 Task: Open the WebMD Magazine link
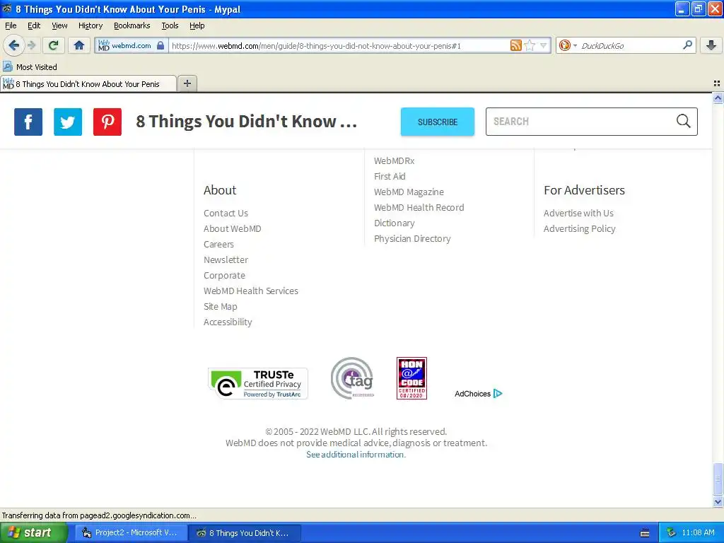click(409, 192)
